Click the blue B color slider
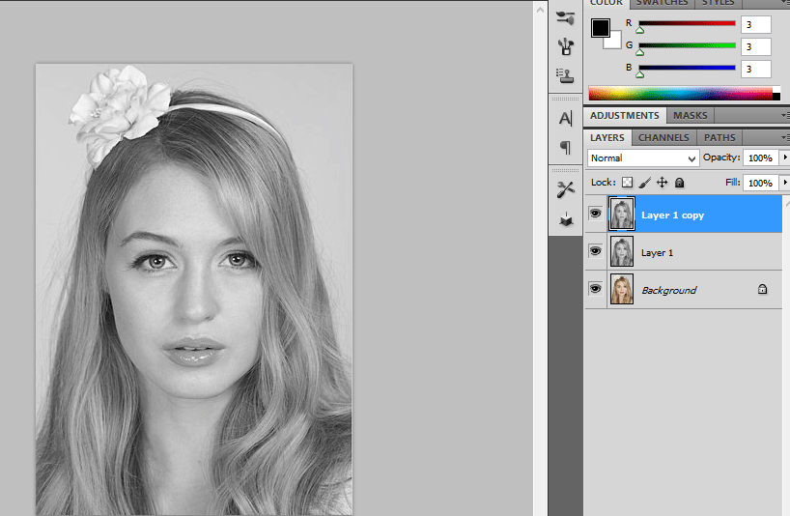Viewport: 790px width, 516px height. 688,68
